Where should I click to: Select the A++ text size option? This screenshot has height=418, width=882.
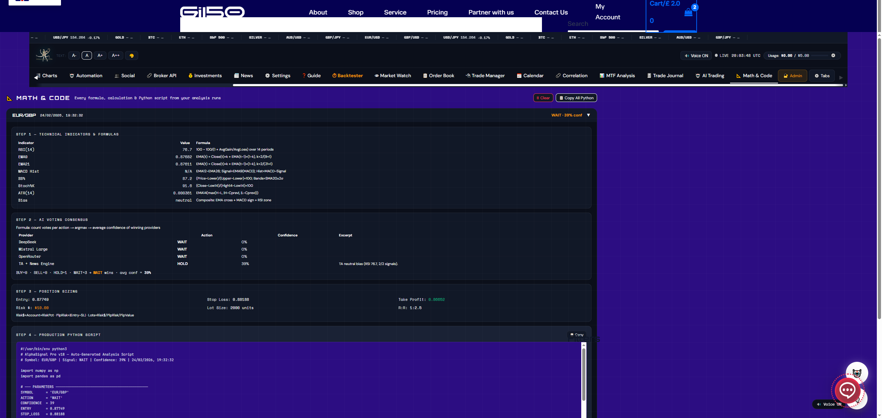tap(116, 55)
